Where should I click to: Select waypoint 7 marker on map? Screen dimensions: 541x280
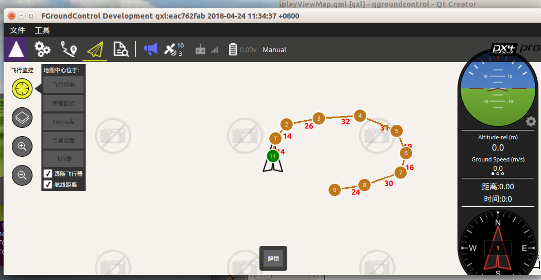(x=400, y=173)
